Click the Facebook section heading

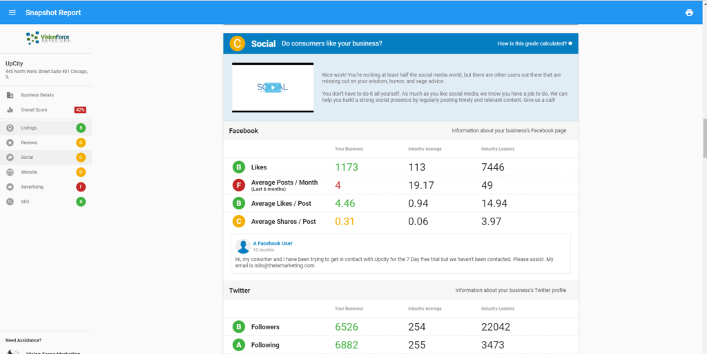click(244, 131)
